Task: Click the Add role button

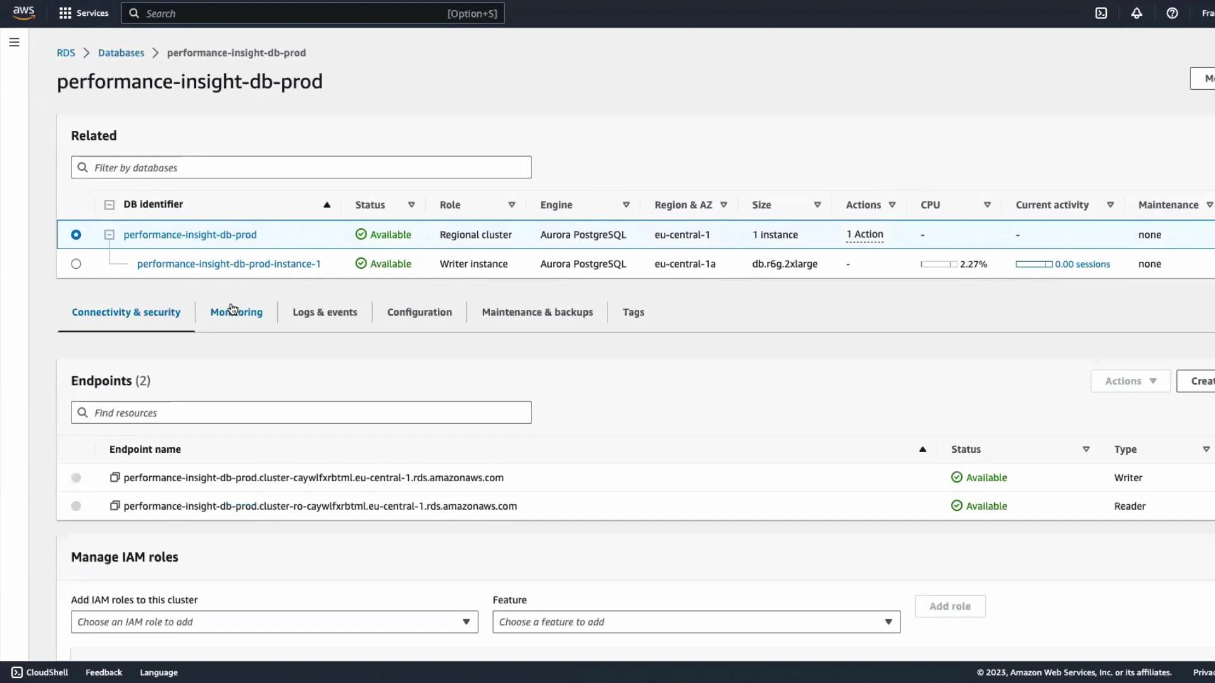Action: [950, 606]
